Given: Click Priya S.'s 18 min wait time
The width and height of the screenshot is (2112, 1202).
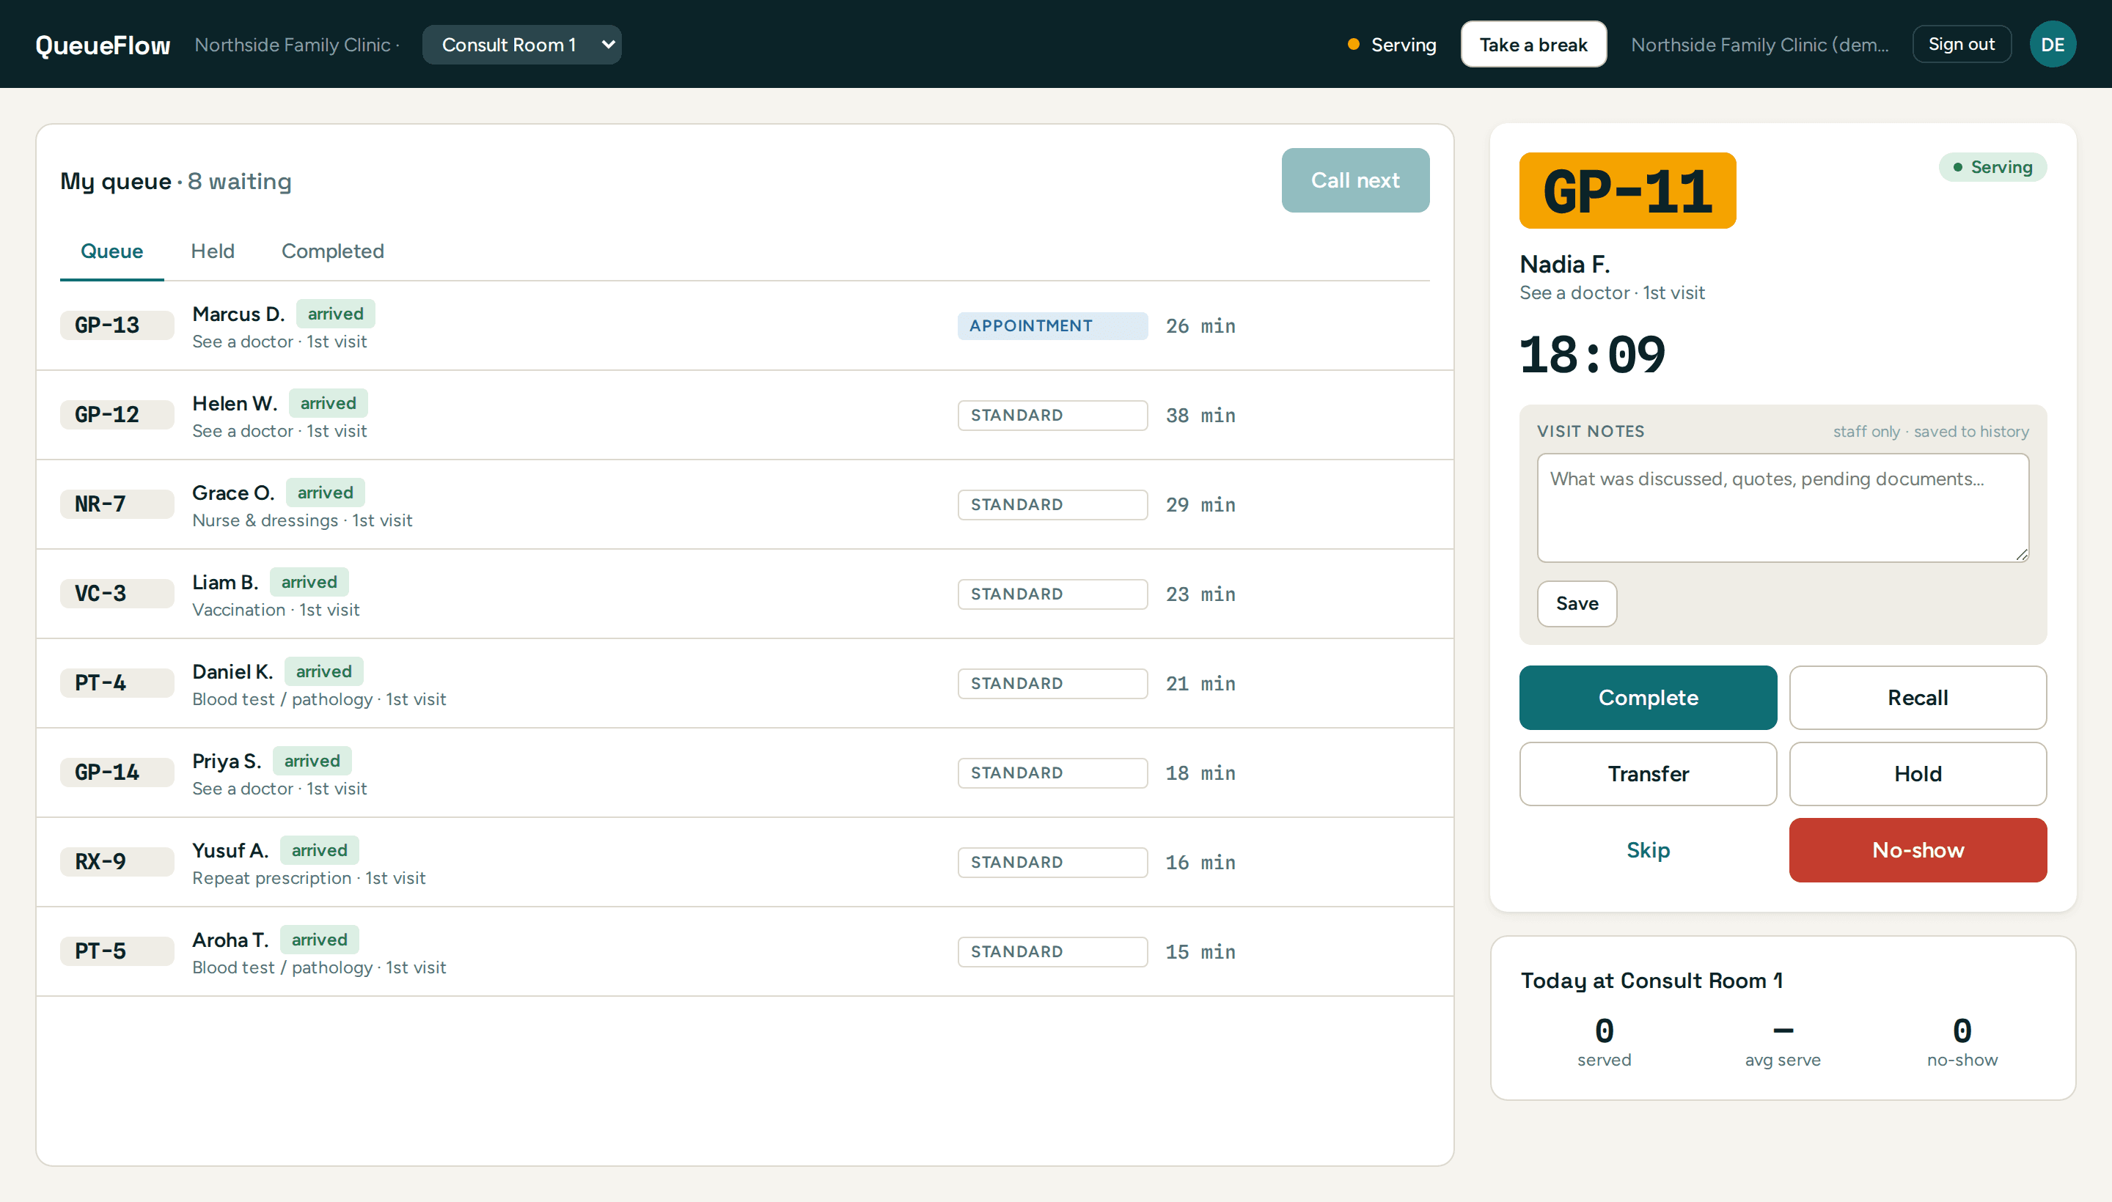Looking at the screenshot, I should (1200, 773).
